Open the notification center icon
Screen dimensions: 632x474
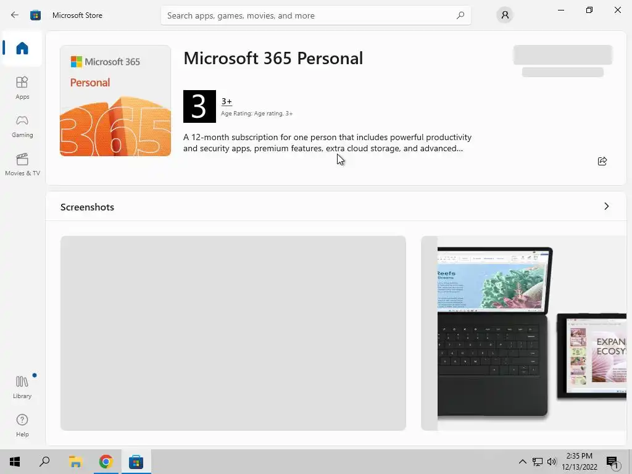click(612, 462)
